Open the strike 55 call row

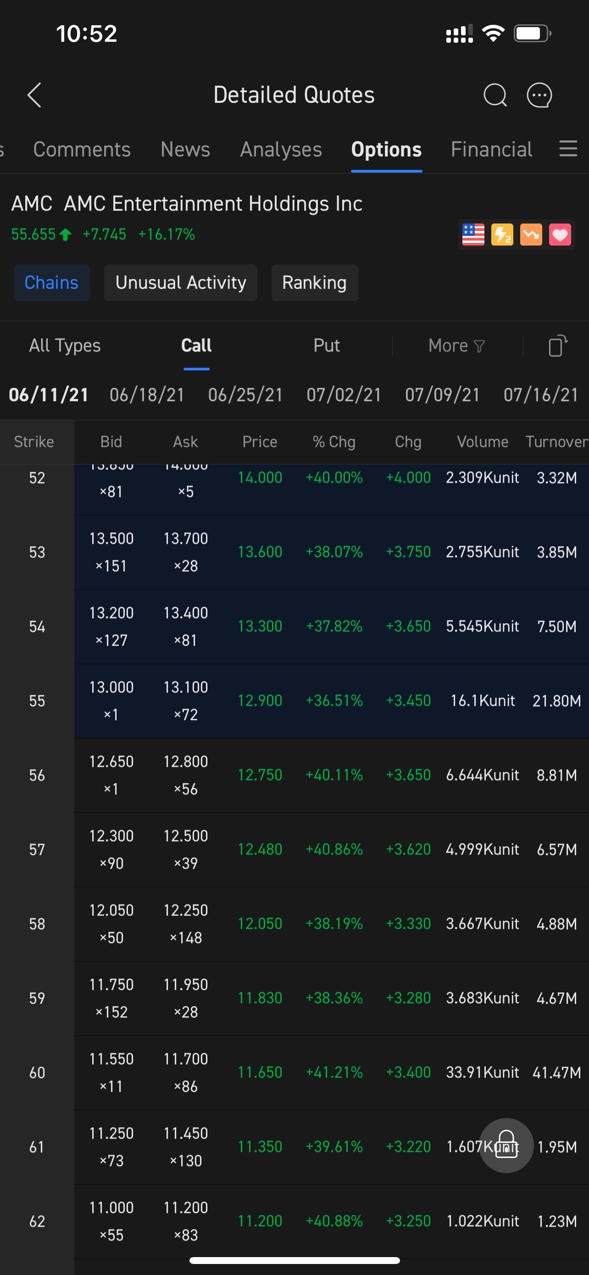[294, 700]
